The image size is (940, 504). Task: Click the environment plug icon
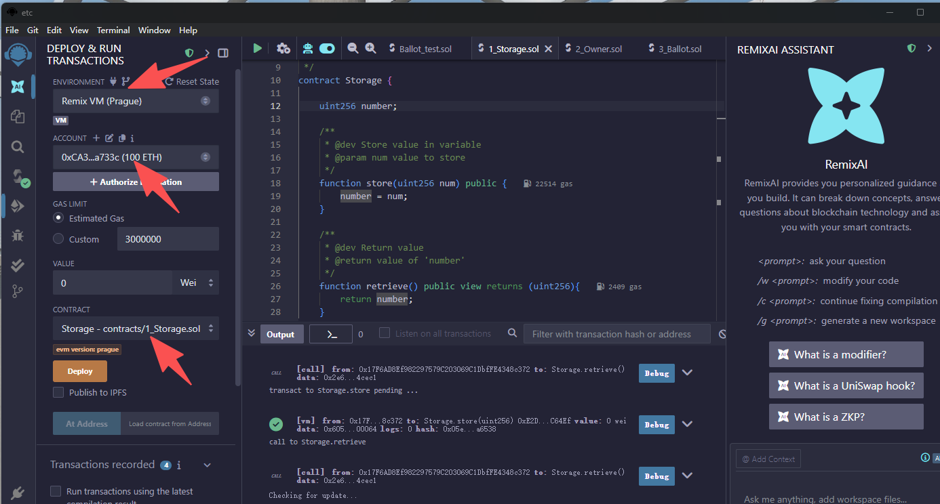(113, 81)
